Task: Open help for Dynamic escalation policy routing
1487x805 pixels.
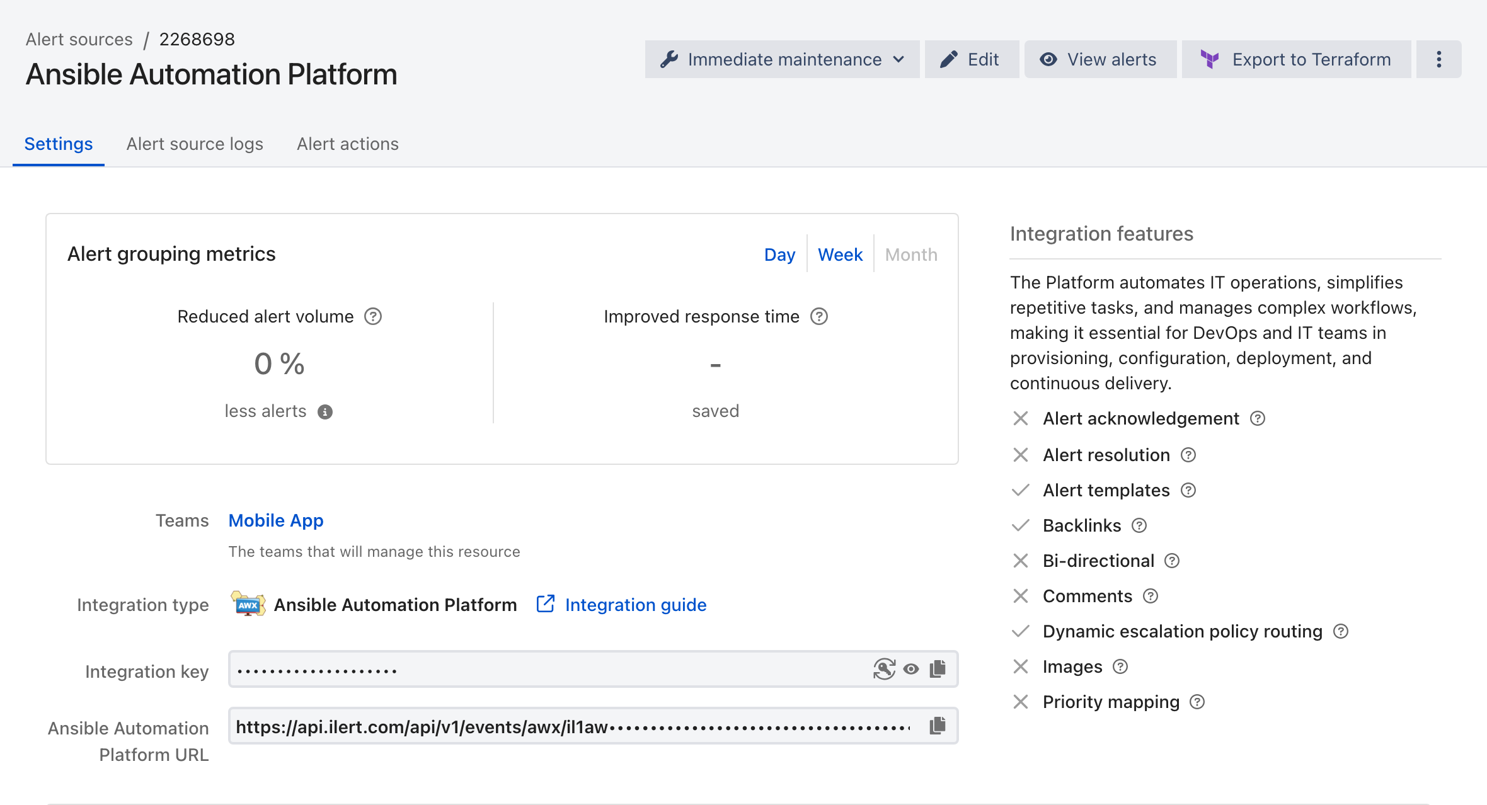Action: (1341, 631)
